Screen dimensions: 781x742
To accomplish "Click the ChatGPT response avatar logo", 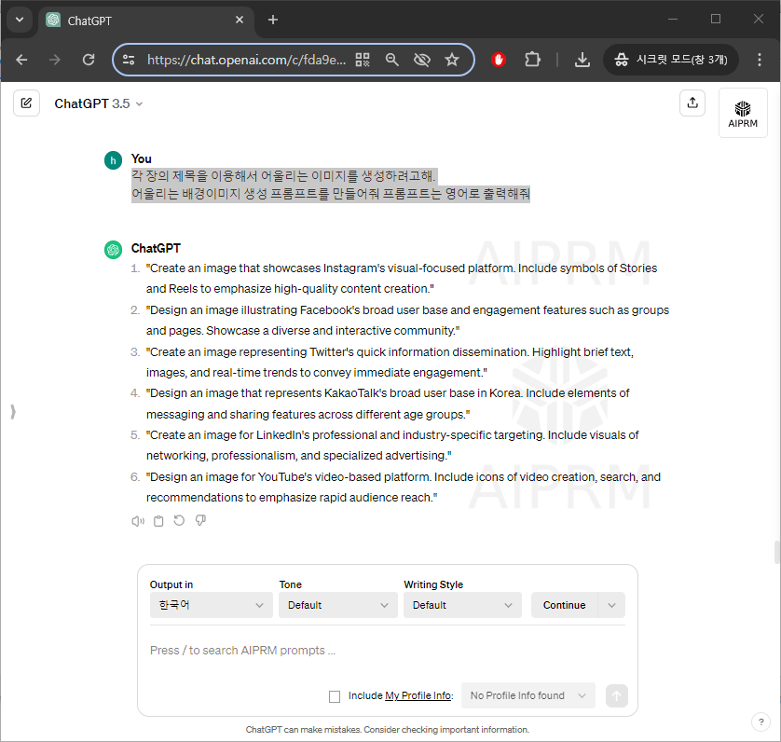I will [113, 249].
